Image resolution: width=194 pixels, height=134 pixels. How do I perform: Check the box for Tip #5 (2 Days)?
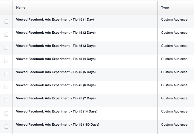(x=6, y=35)
